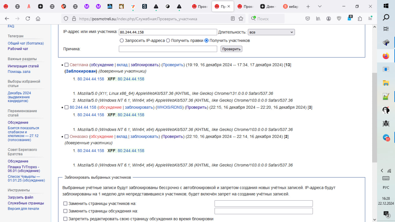Image resolution: width=395 pixels, height=222 pixels.
Task: Tick the checkbox next to Светлана
Action: coord(66,65)
